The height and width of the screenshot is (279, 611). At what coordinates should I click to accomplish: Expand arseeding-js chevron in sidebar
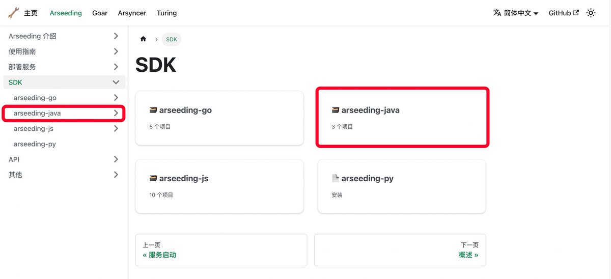click(116, 129)
